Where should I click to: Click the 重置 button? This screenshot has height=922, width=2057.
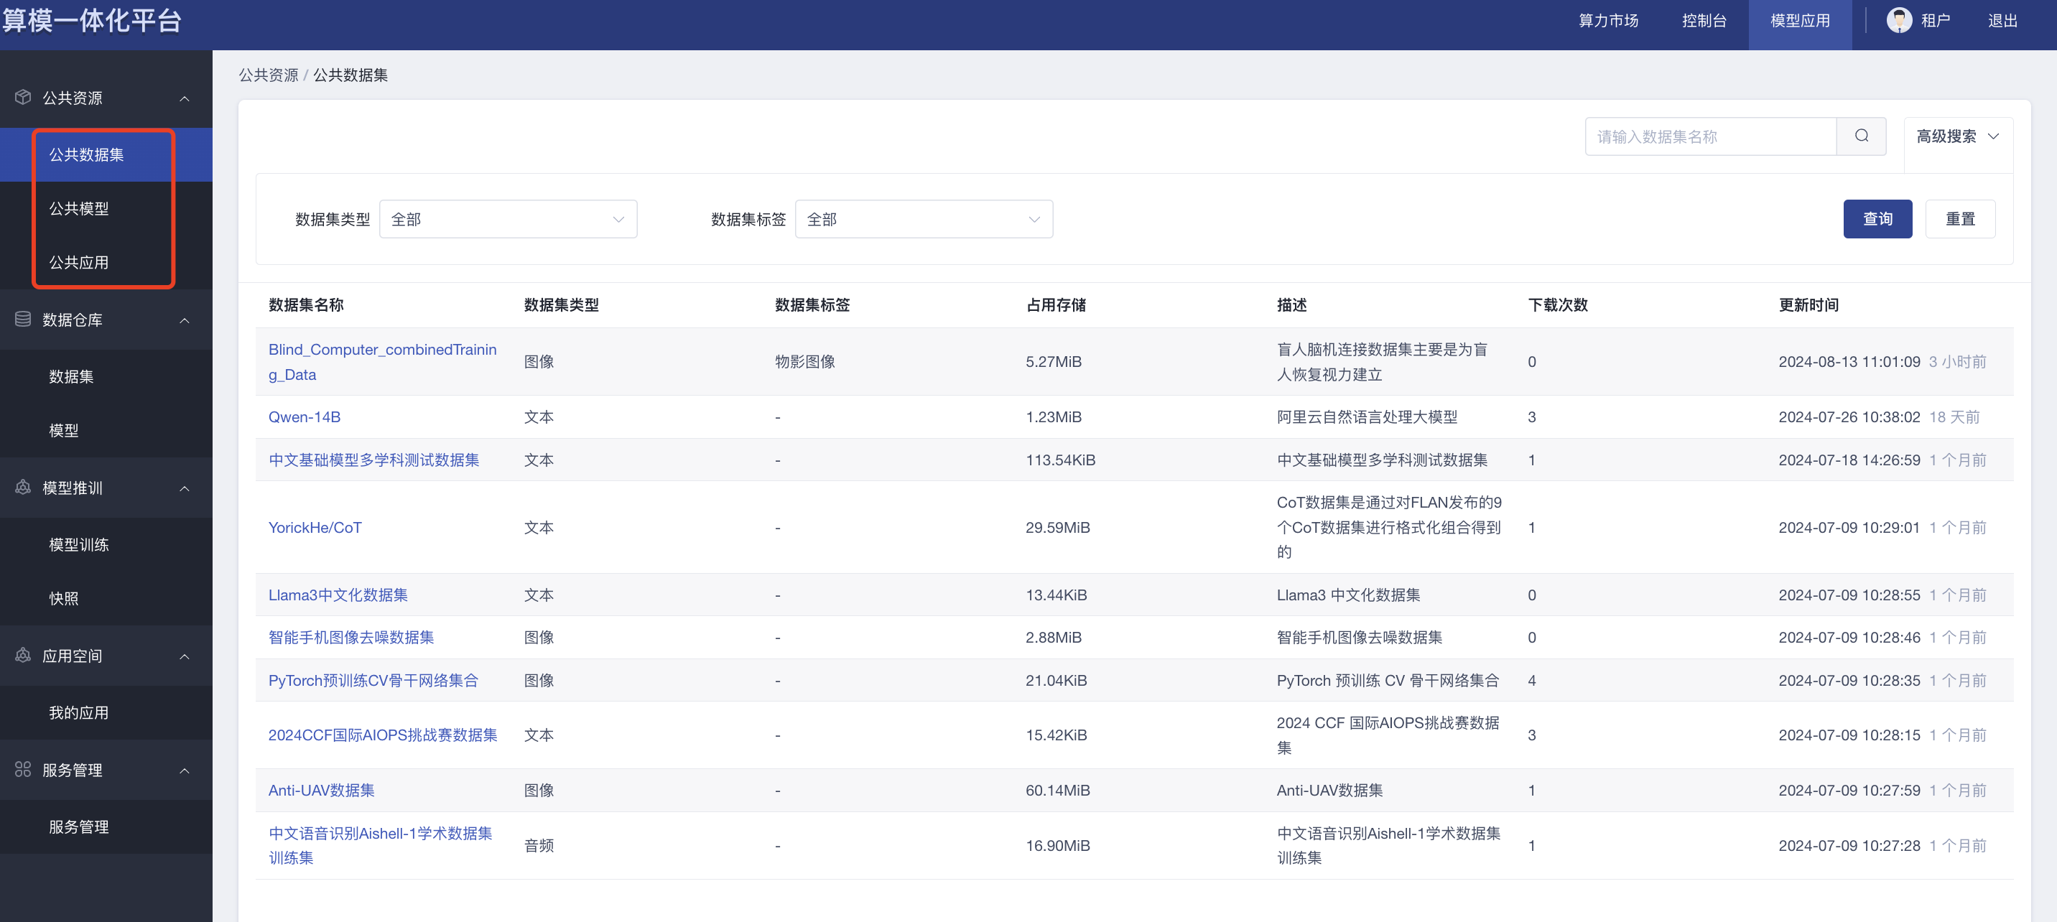click(x=1959, y=219)
